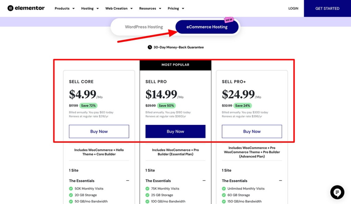Select the eCommerce Hosting toggle
This screenshot has height=204, width=351.
click(x=207, y=26)
